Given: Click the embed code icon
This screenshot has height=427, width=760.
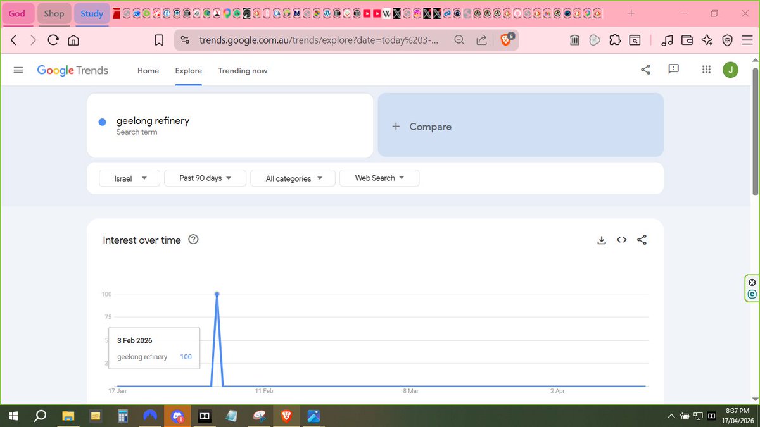Looking at the screenshot, I should click(x=622, y=240).
